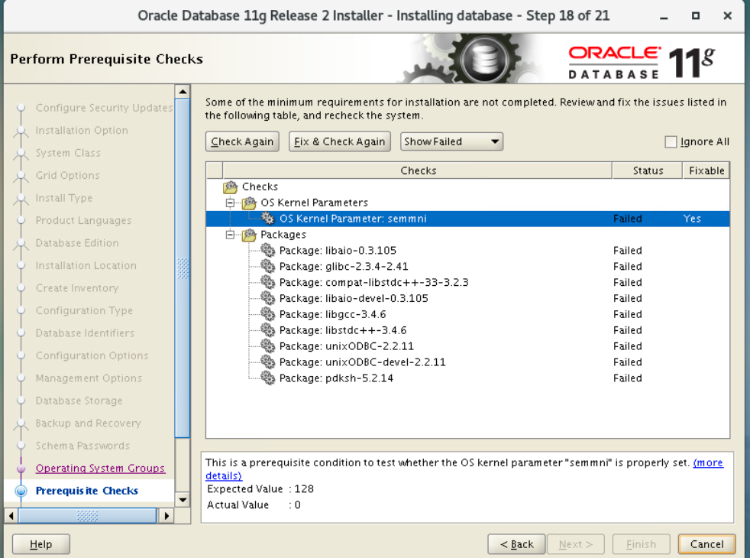Collapse the OS Kernel Parameters tree node
This screenshot has height=558, width=750.
click(231, 203)
